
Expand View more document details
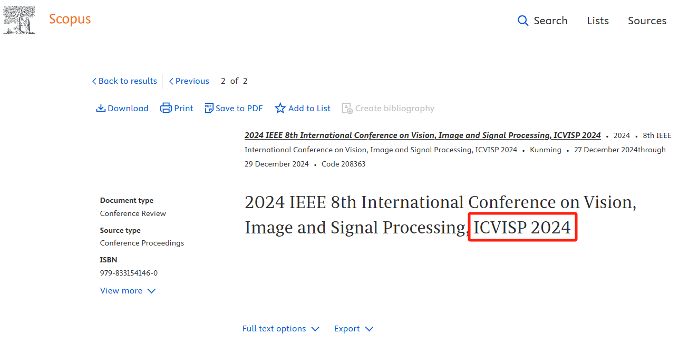click(128, 291)
